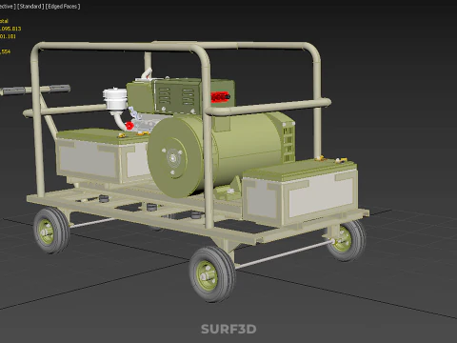Open the [Edged Faces] viewport display menu
The height and width of the screenshot is (343, 457).
(63, 7)
